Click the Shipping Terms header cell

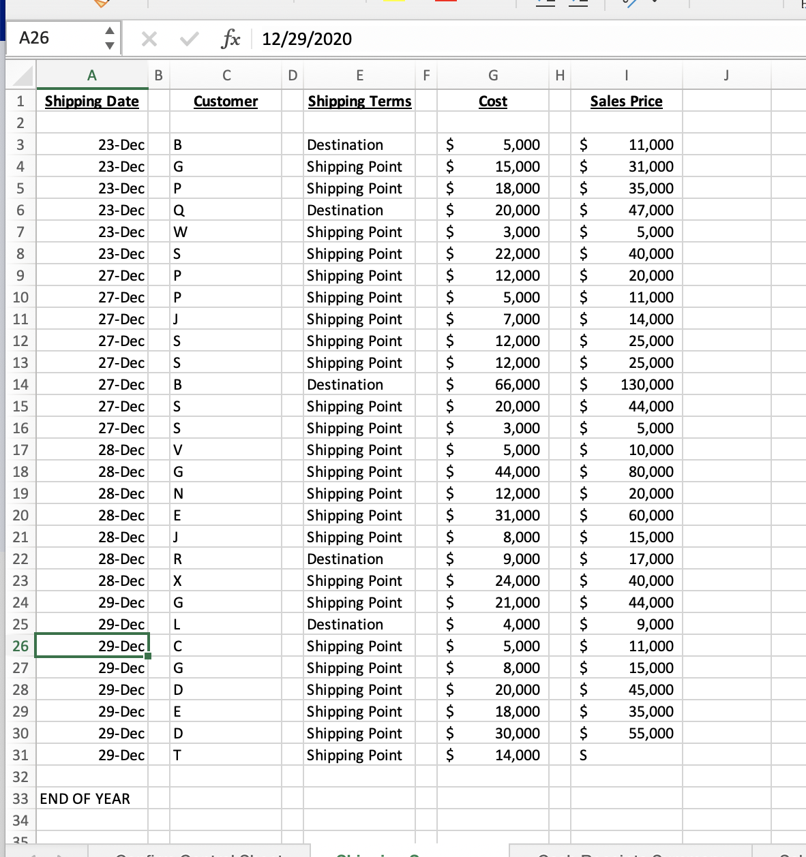[359, 101]
